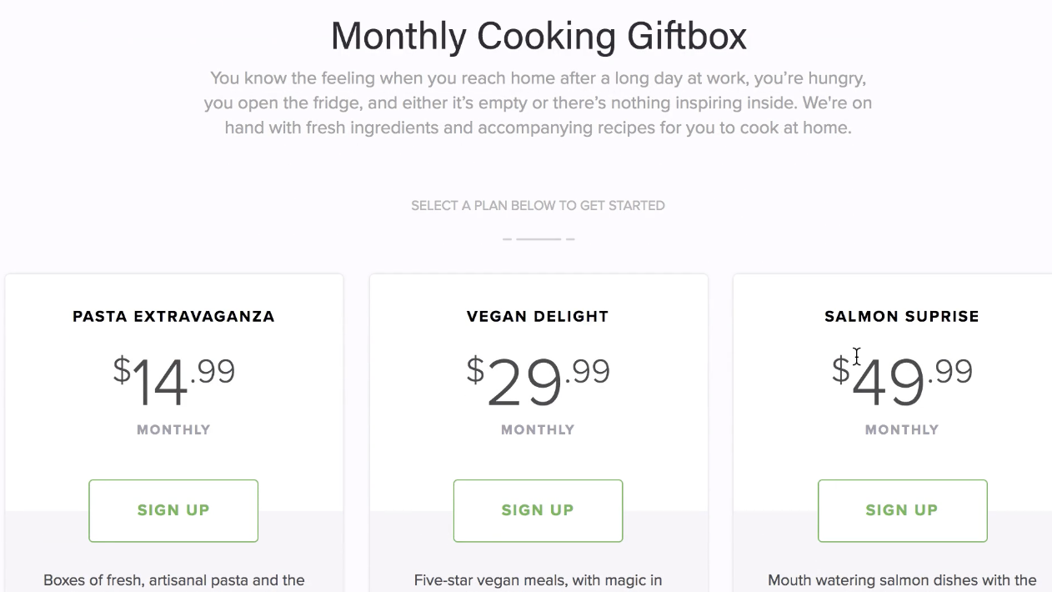Screen dimensions: 1052x592
Task: Click the $29.99 price
Action: [538, 381]
